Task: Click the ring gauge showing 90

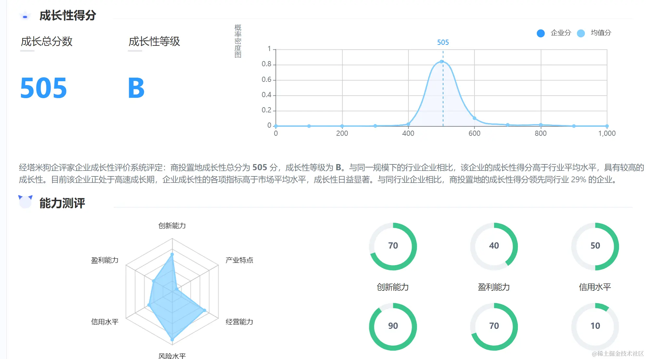Action: tap(393, 326)
